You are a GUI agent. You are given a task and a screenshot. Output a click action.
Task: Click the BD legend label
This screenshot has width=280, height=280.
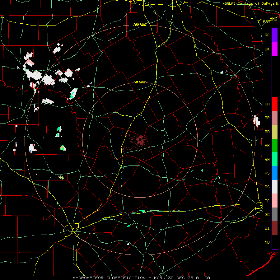coord(267,132)
